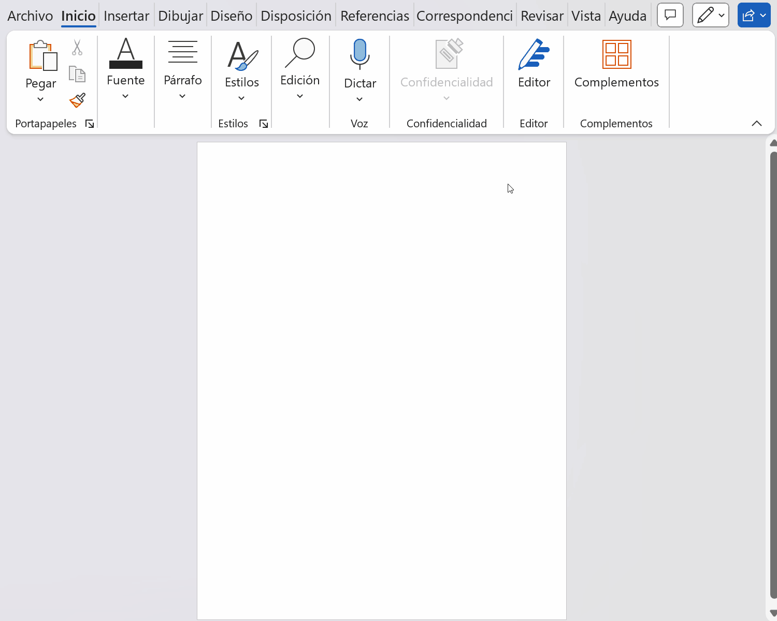Click the Copy icon in Portapapeles
The image size is (777, 621).
coord(77,74)
